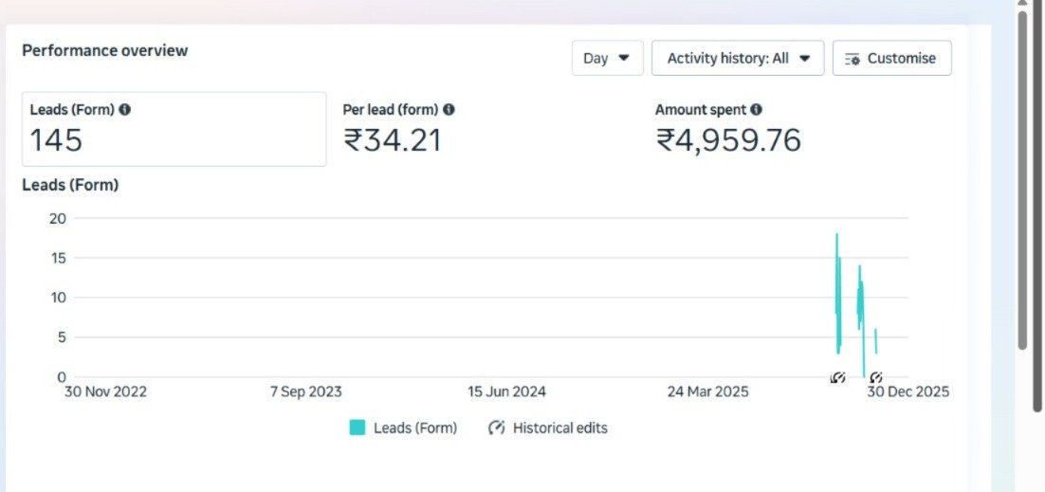The width and height of the screenshot is (1045, 492).
Task: Click the info icon beside Amount spent
Action: [756, 110]
